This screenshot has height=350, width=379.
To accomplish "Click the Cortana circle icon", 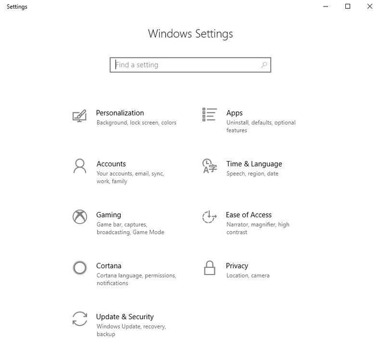I will click(80, 268).
